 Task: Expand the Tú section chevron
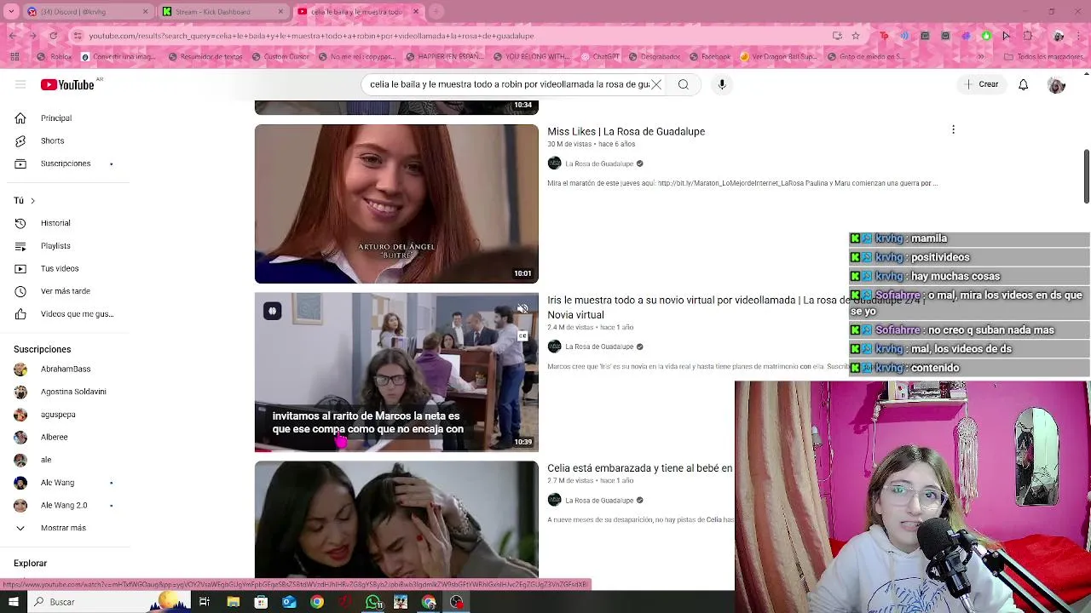pos(32,201)
